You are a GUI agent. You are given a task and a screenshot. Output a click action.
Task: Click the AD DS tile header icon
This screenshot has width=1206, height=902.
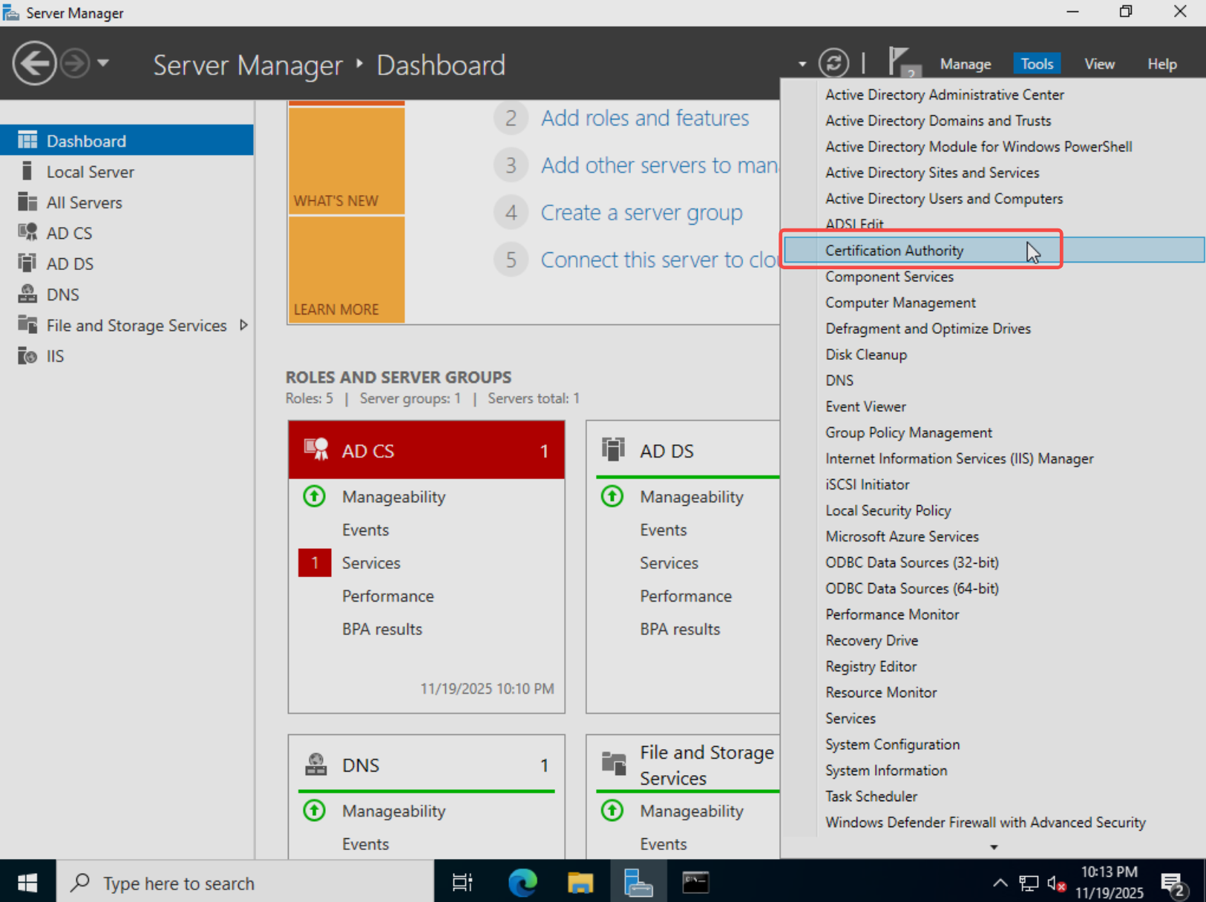(x=614, y=450)
